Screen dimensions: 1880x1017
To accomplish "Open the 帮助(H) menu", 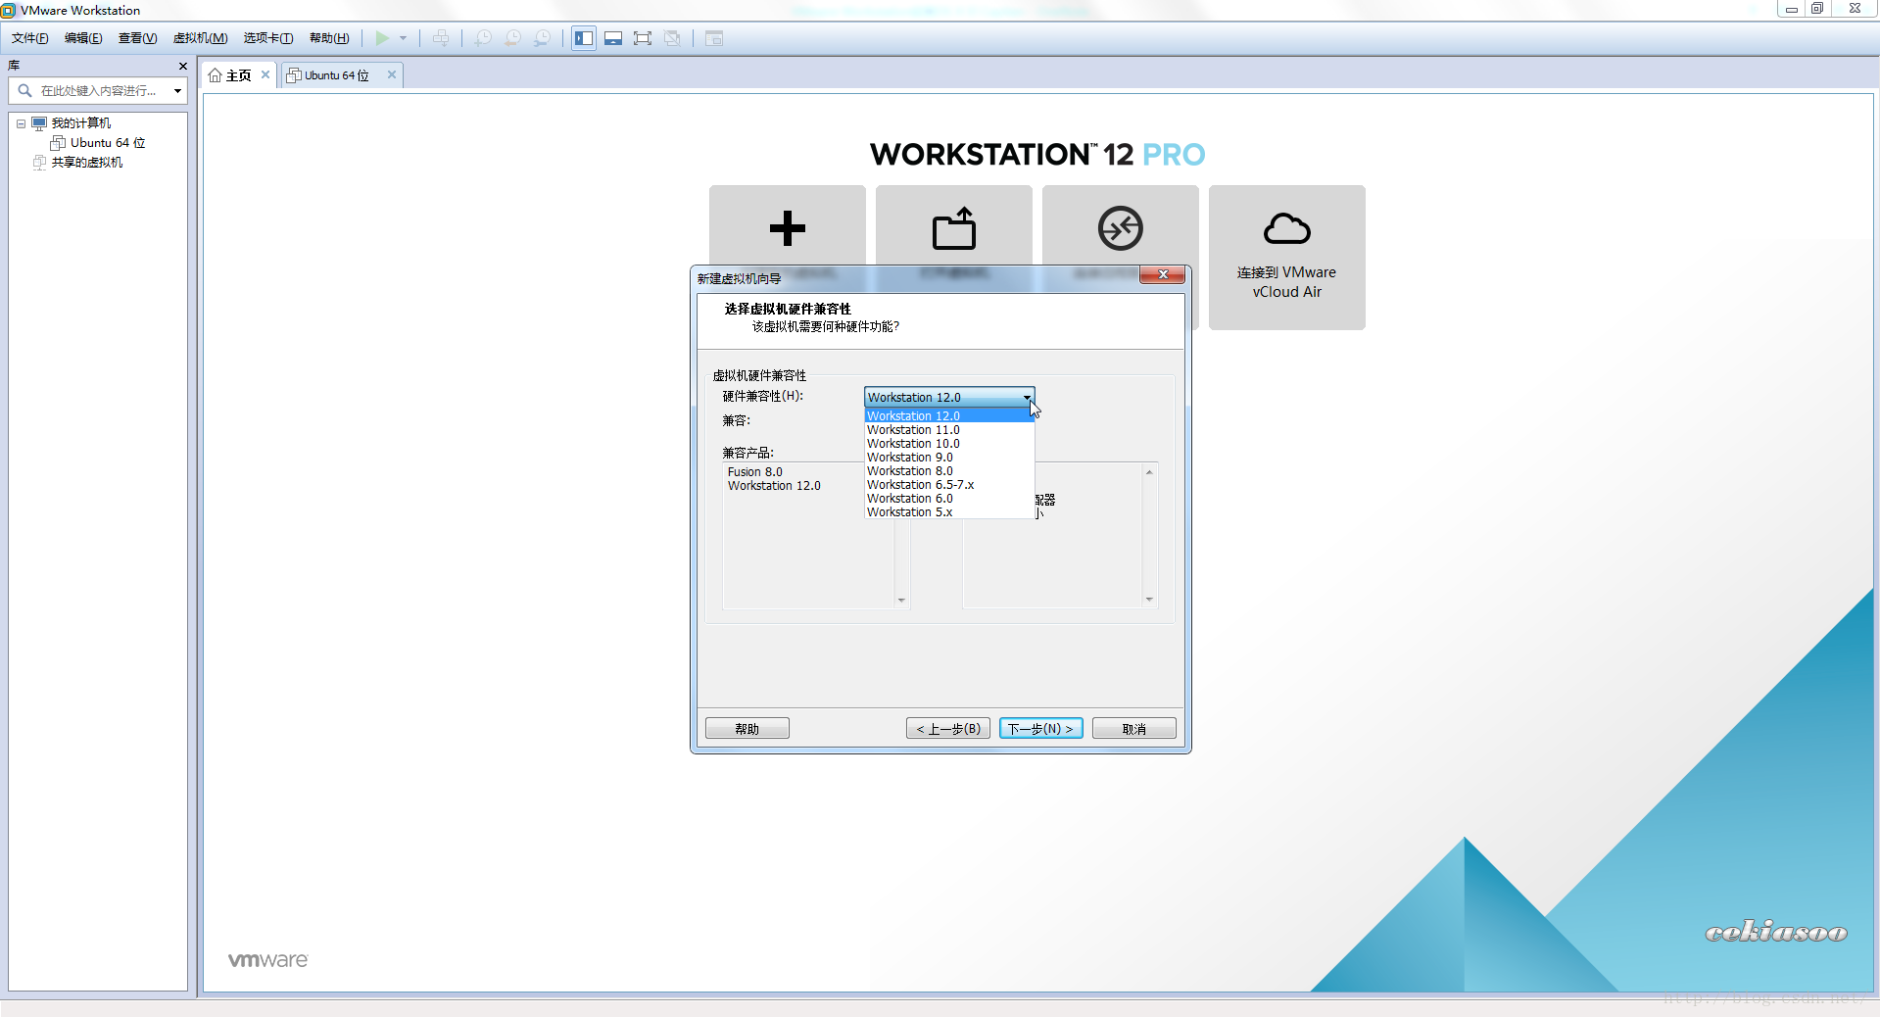I will tap(329, 38).
